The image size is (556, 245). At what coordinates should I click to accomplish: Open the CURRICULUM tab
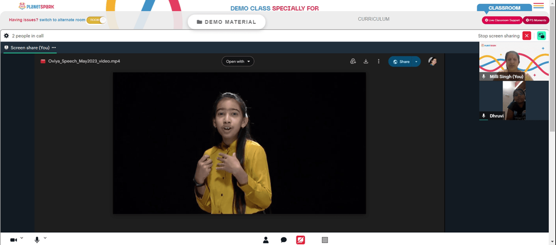374,19
